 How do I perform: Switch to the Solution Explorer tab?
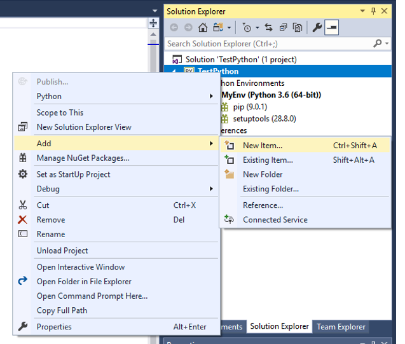click(x=279, y=326)
